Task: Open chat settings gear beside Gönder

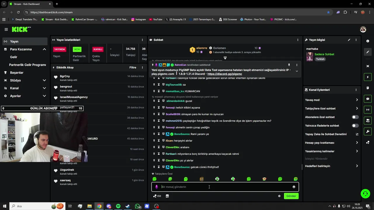Action: click(279, 196)
